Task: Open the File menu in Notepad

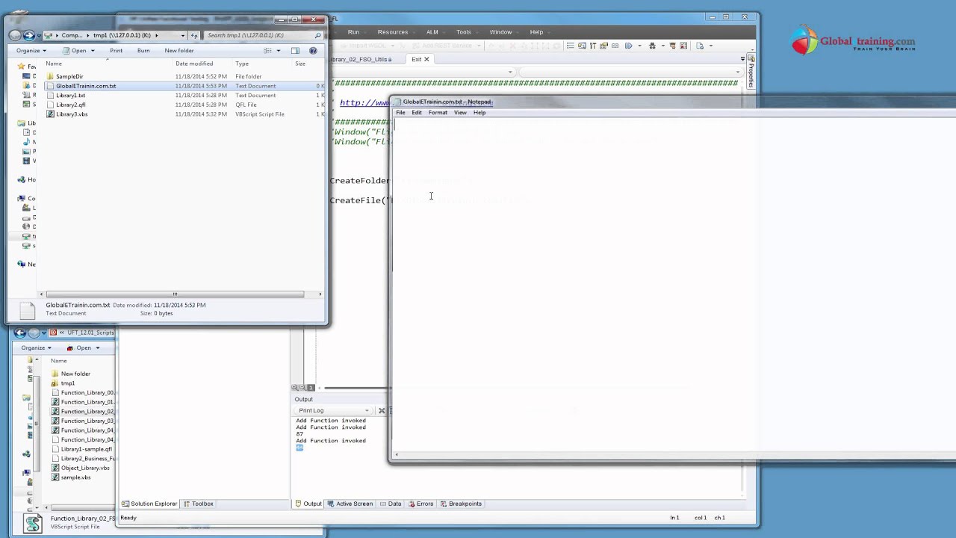Action: coord(400,113)
